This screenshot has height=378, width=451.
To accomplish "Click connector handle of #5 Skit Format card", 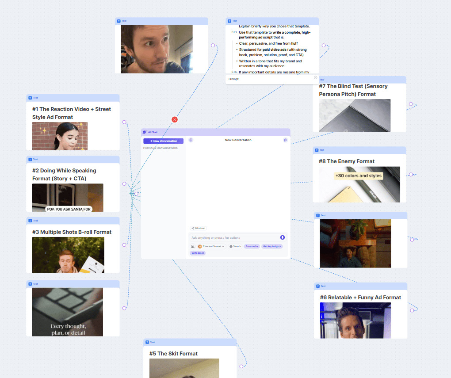I will pos(241,367).
